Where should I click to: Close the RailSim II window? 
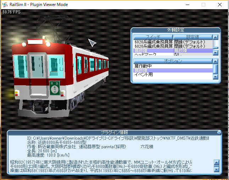pos(220,5)
